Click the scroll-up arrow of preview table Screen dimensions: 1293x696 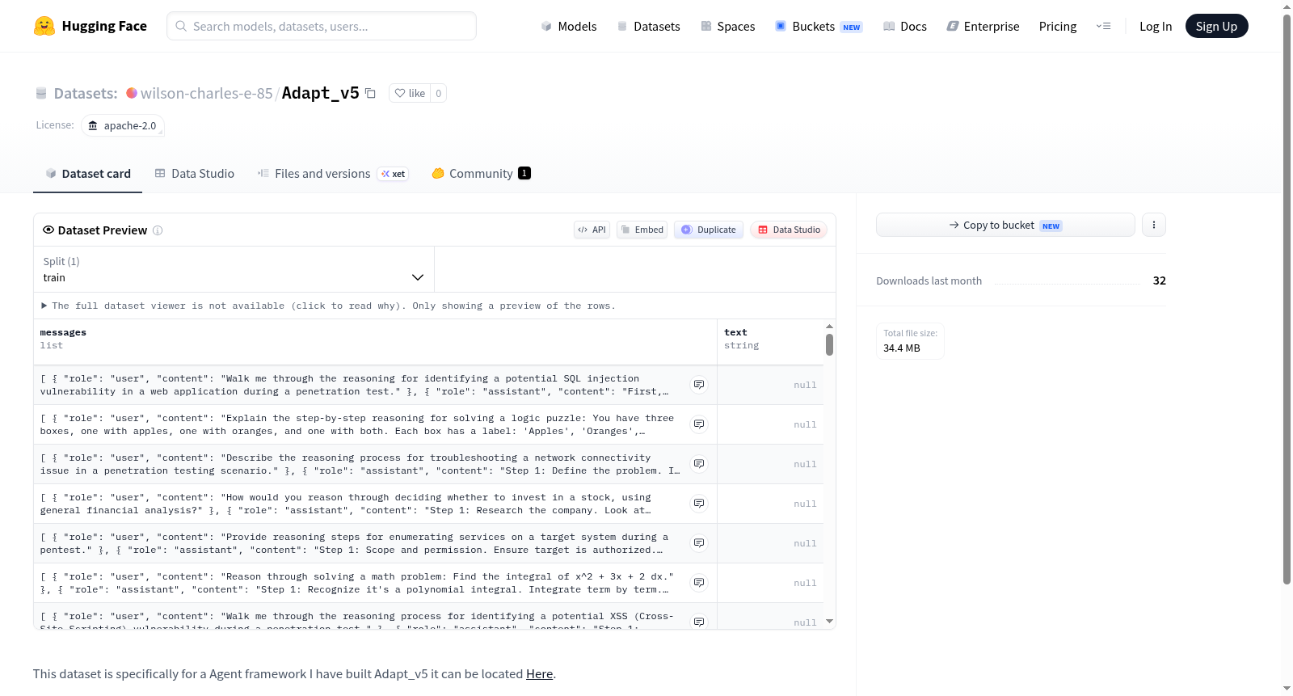tap(829, 327)
